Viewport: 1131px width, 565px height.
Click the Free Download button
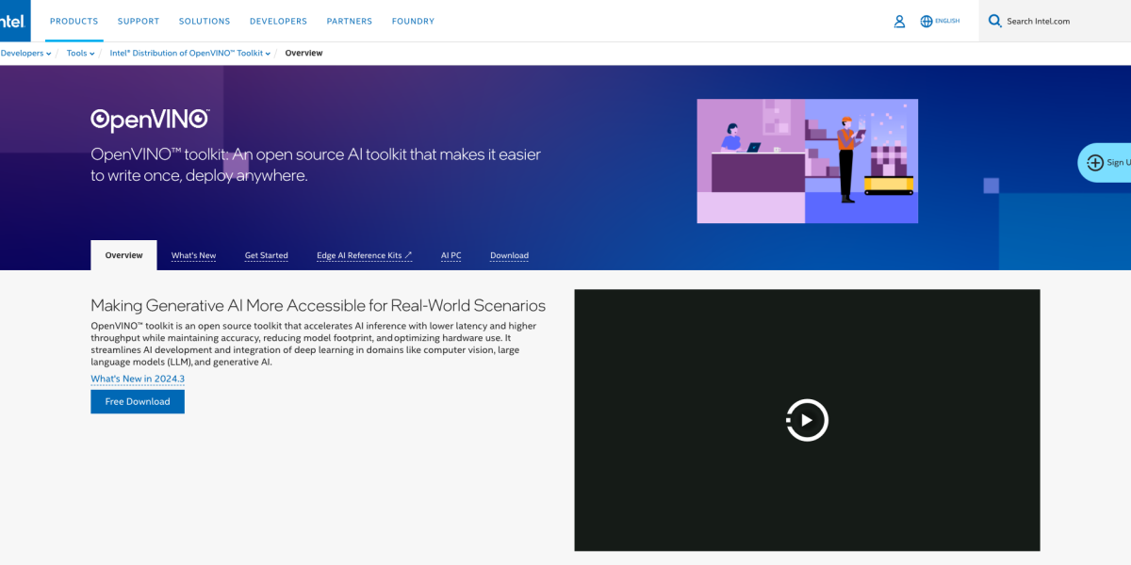tap(138, 401)
